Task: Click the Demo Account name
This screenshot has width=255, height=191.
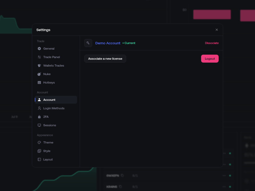Action: tap(108, 43)
